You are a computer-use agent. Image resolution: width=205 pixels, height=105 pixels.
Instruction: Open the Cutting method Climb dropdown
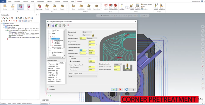(87, 32)
